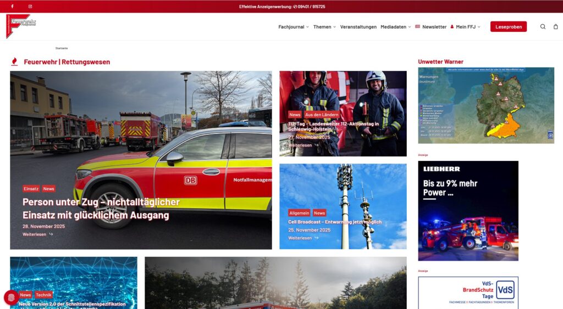Click the fingerprint cookie settings icon

click(11, 297)
